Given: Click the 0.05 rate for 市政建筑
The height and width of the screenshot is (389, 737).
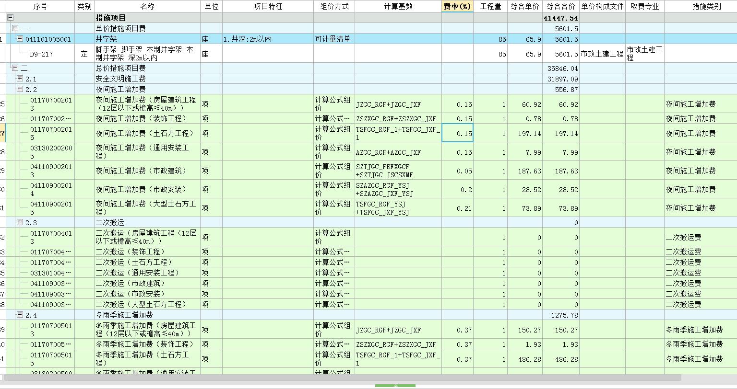Looking at the screenshot, I should [457, 171].
